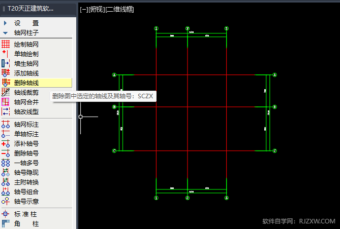Choose 轴网合并 from the panel
This screenshot has height=229, width=340.
26,102
